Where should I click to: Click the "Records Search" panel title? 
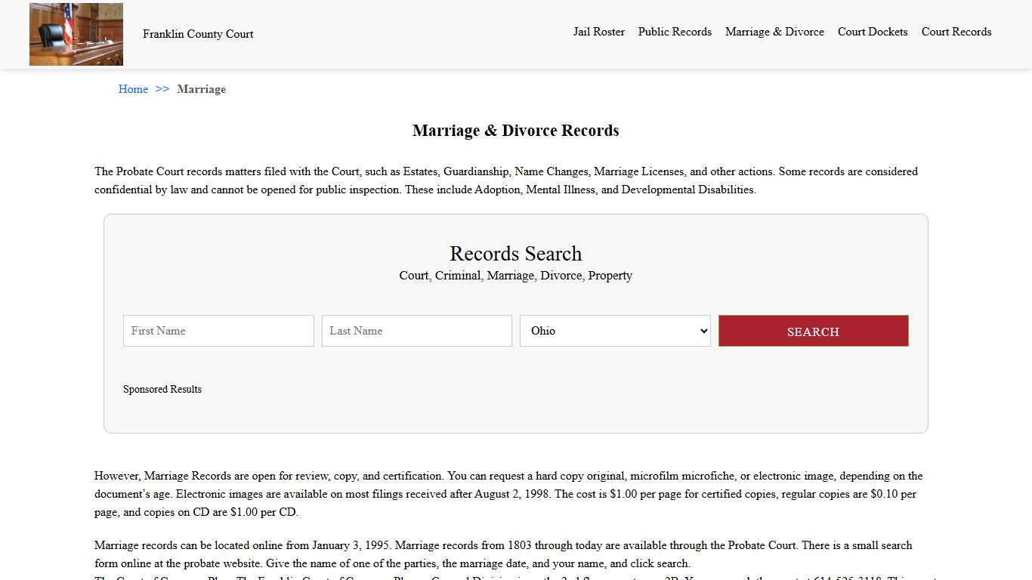(x=515, y=254)
